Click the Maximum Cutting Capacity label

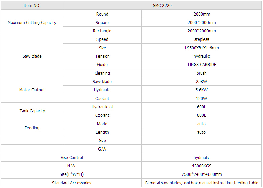[x=32, y=23]
